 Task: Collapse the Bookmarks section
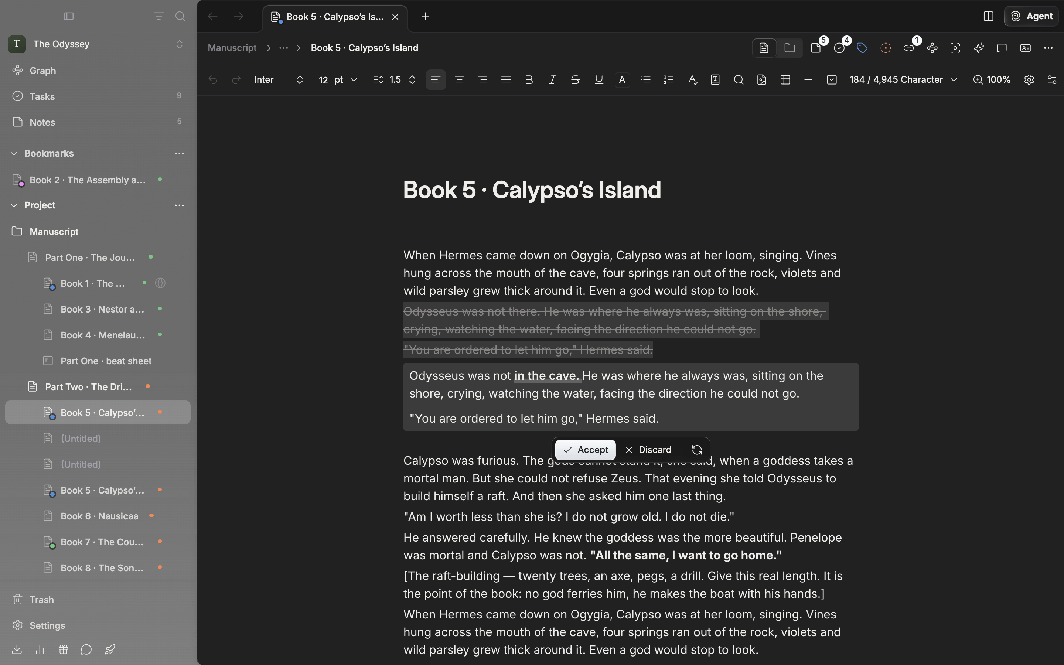(x=14, y=153)
